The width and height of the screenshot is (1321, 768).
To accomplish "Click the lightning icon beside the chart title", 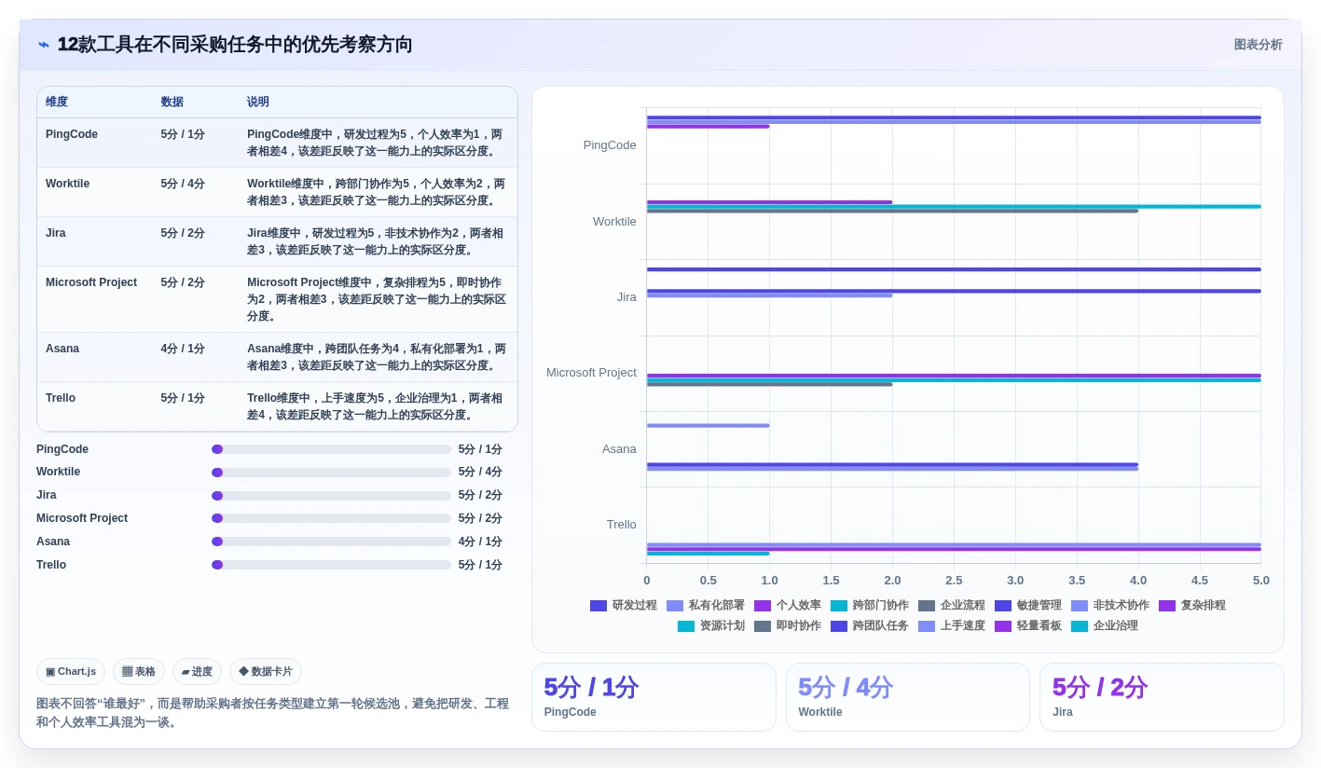I will click(x=44, y=45).
